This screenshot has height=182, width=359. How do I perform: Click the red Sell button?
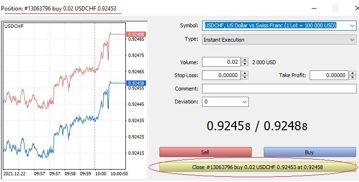tap(205, 152)
